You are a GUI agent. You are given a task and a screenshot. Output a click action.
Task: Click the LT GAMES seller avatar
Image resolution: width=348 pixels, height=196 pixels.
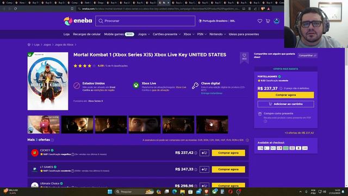pos(35,169)
